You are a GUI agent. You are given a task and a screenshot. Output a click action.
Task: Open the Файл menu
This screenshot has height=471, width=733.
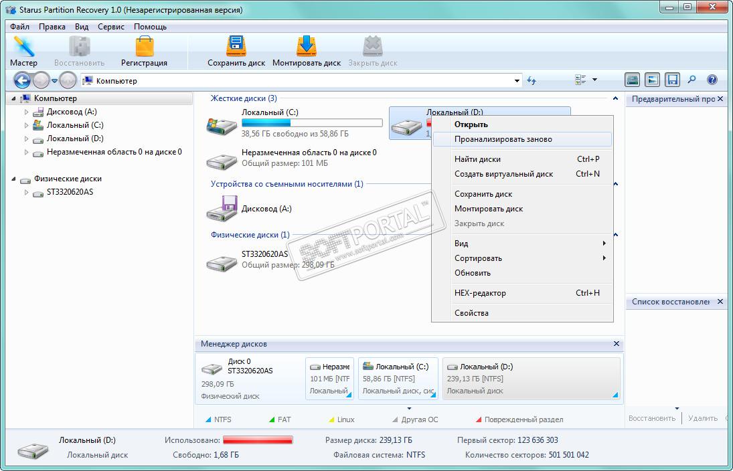point(19,27)
